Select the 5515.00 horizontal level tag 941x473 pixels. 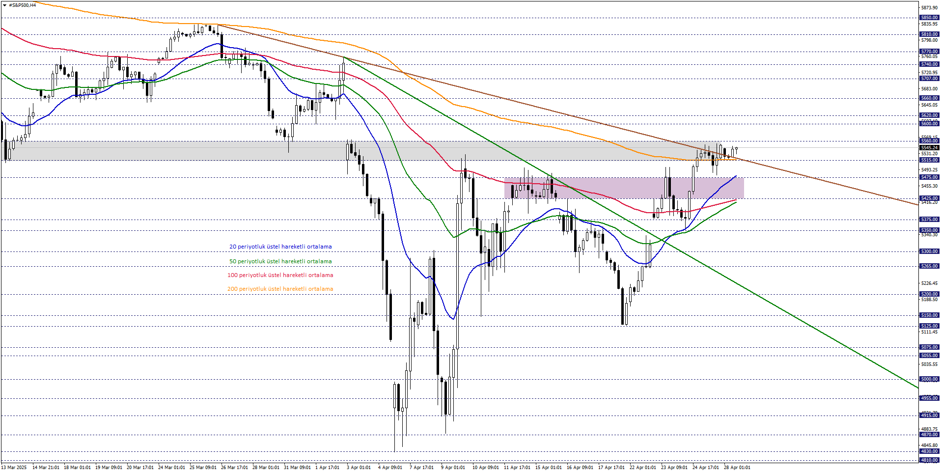pyautogui.click(x=929, y=160)
